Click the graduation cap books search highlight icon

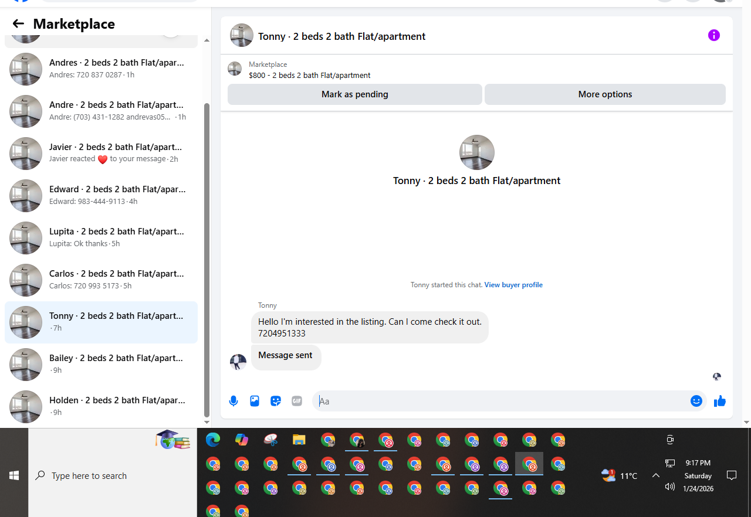(172, 440)
